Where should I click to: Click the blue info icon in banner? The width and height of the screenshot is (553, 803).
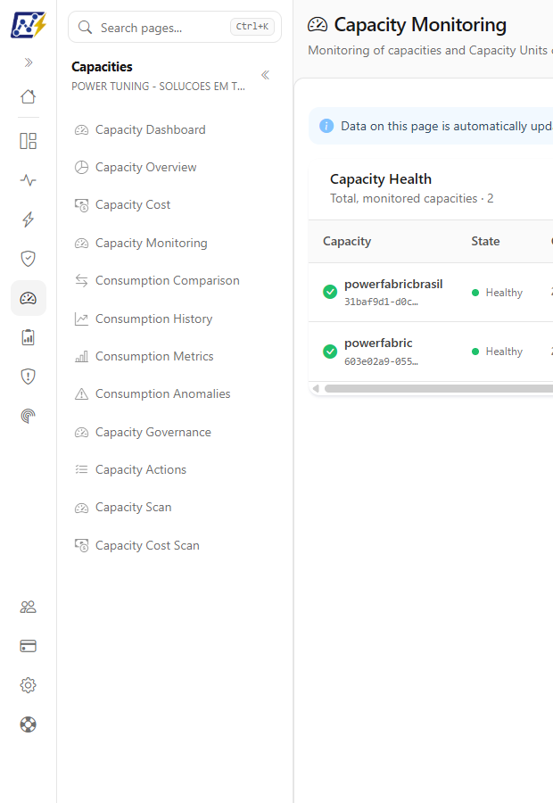tap(326, 126)
